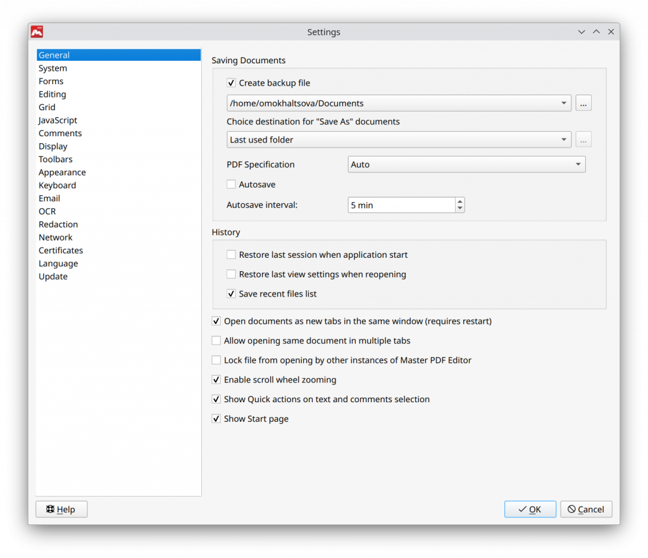Open the OCR settings category

point(118,212)
